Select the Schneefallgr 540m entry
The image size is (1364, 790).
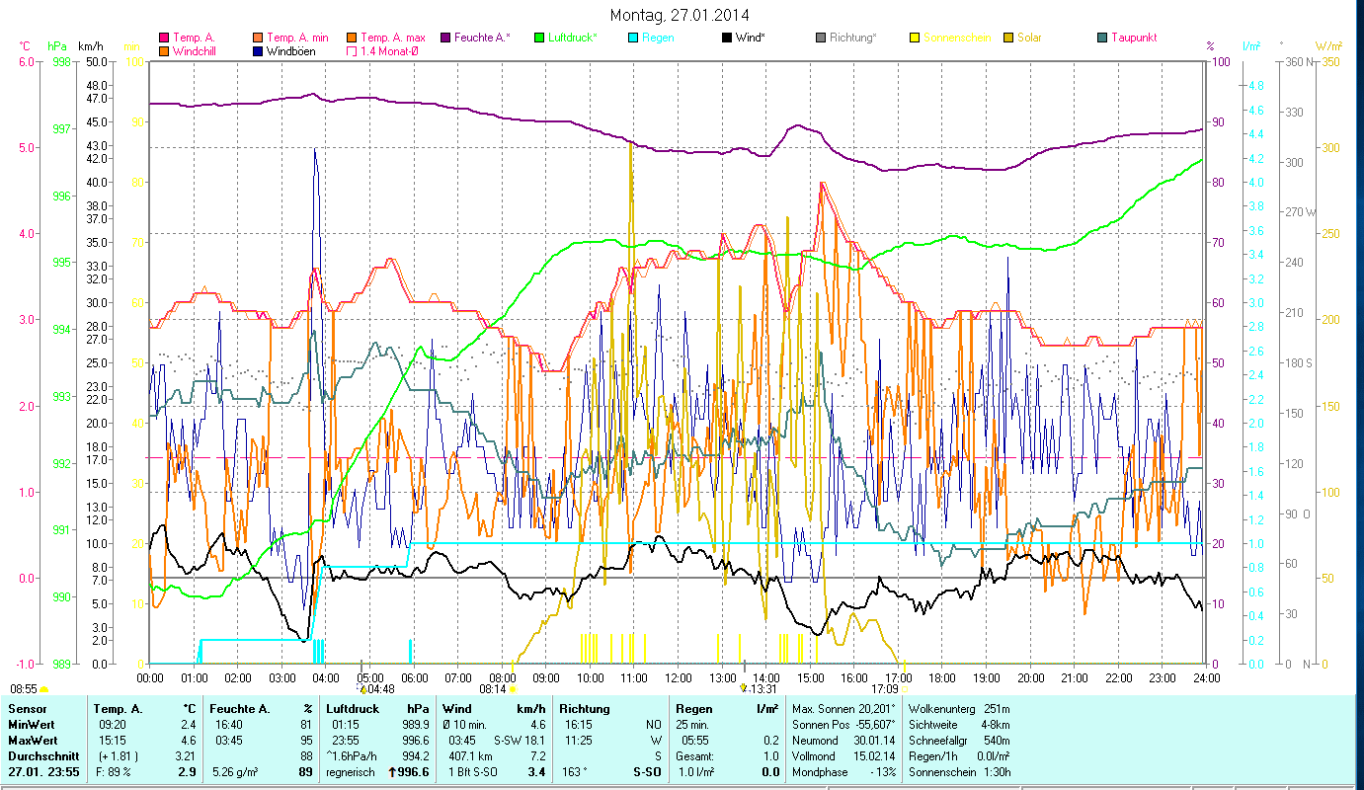click(959, 741)
